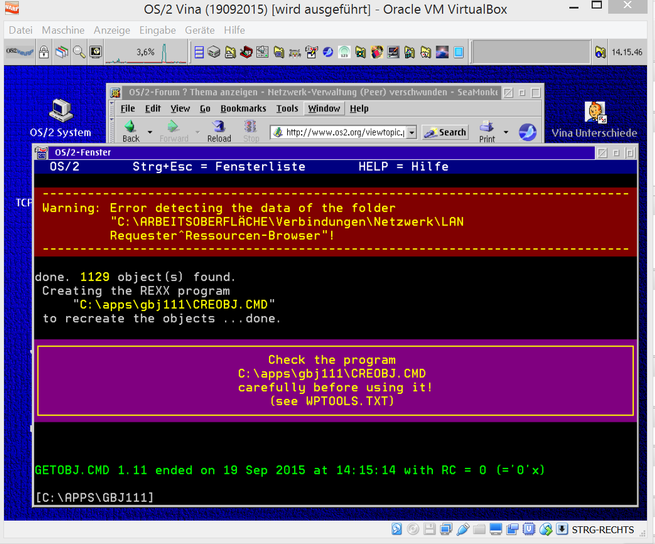
Task: Click the "[C:\APPS\GBJ111]" command prompt
Action: tap(94, 497)
